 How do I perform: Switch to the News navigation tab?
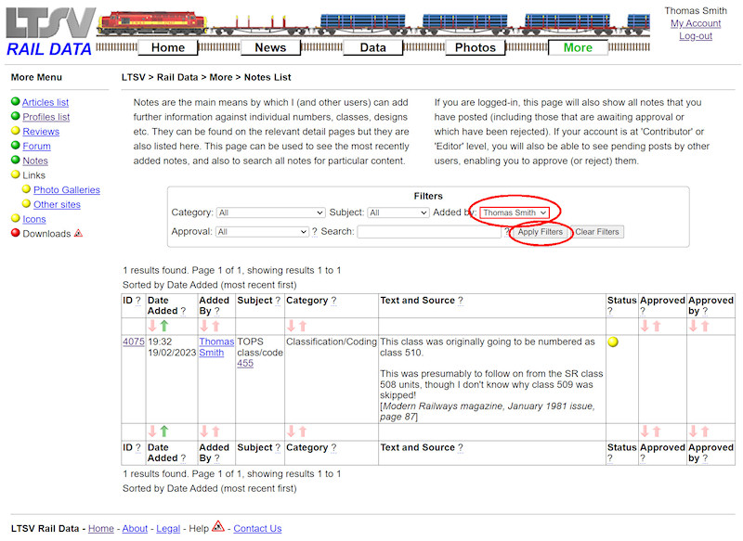click(270, 47)
